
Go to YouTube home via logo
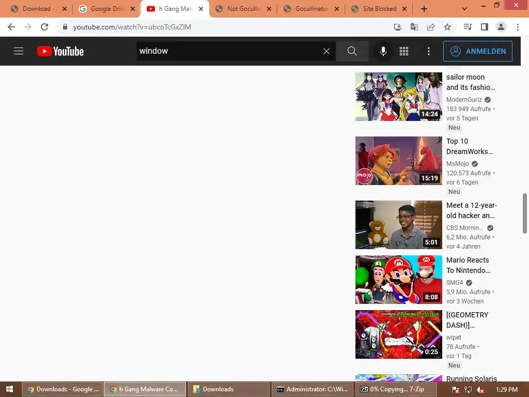pyautogui.click(x=60, y=51)
